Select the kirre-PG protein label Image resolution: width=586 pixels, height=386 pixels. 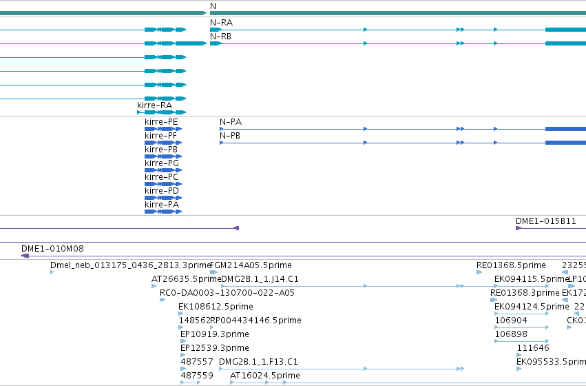click(x=162, y=163)
